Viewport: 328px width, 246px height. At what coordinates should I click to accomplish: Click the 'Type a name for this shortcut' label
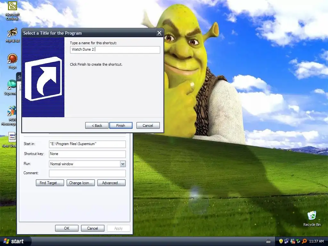click(x=93, y=43)
